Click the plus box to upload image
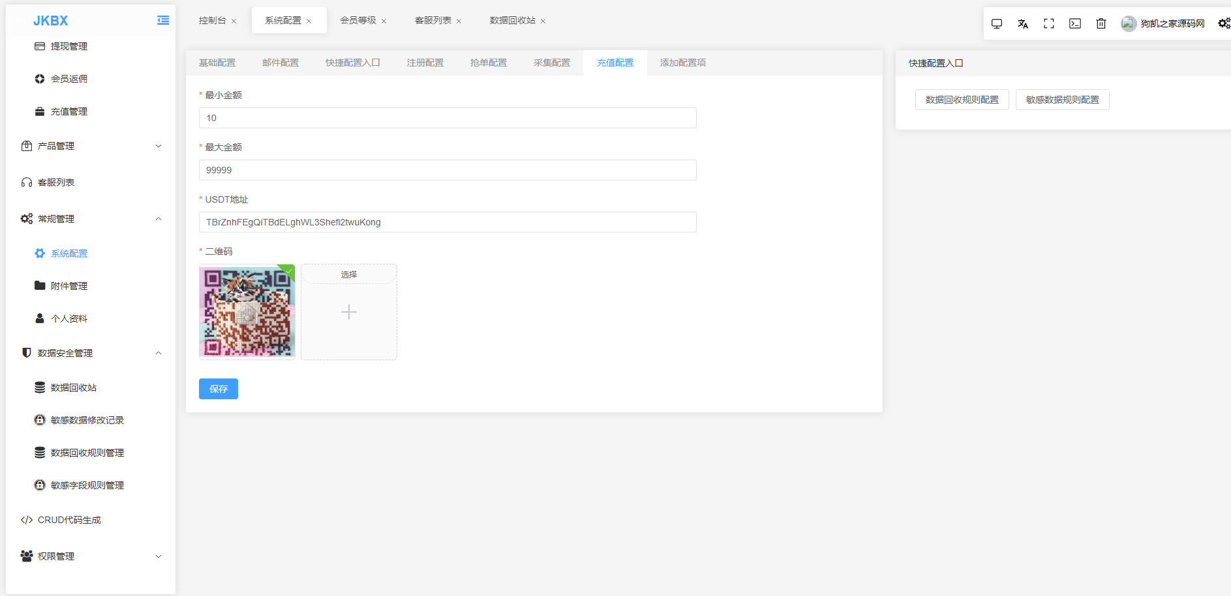1231x596 pixels. 349,313
